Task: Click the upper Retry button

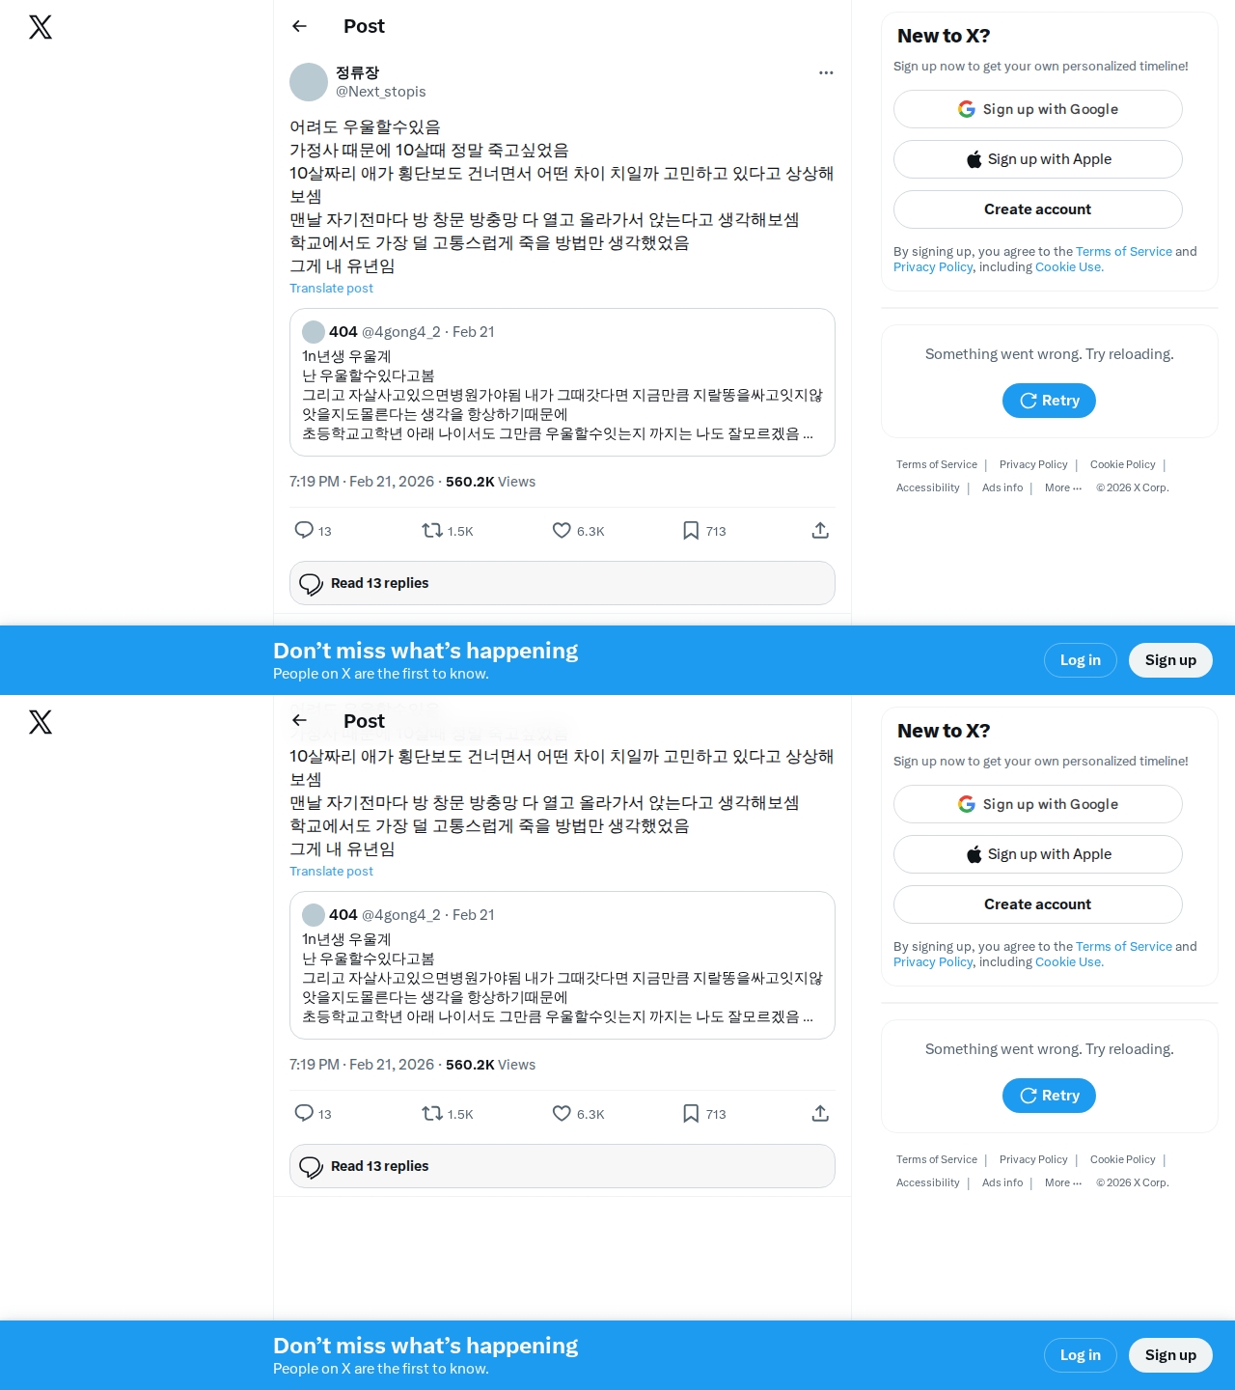Action: [1049, 401]
